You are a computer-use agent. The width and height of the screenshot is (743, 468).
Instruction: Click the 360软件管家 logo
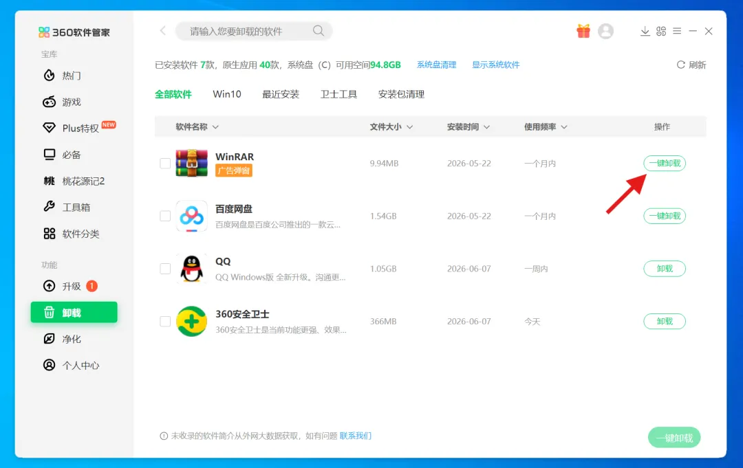[74, 32]
